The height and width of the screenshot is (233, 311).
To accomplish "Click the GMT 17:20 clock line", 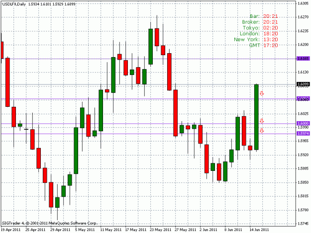I will [x=263, y=45].
